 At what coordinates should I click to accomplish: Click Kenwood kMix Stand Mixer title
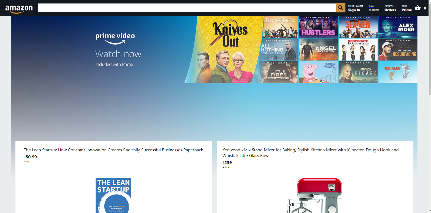[x=311, y=153]
